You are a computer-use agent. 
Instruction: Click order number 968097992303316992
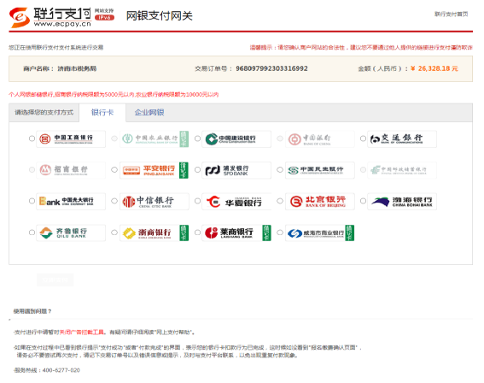271,68
